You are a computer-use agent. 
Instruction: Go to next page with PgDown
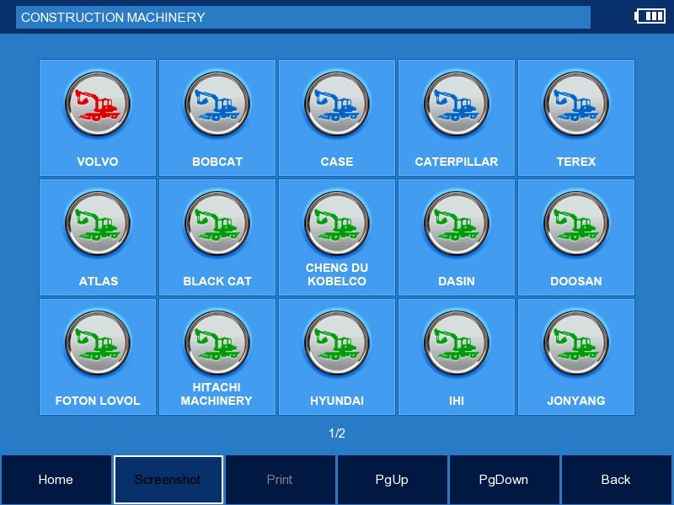coord(504,479)
